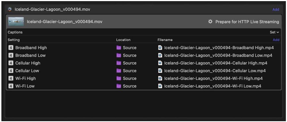Click the file icon for Cellular High.mp4 output
This screenshot has width=287, height=122.
coord(160,63)
